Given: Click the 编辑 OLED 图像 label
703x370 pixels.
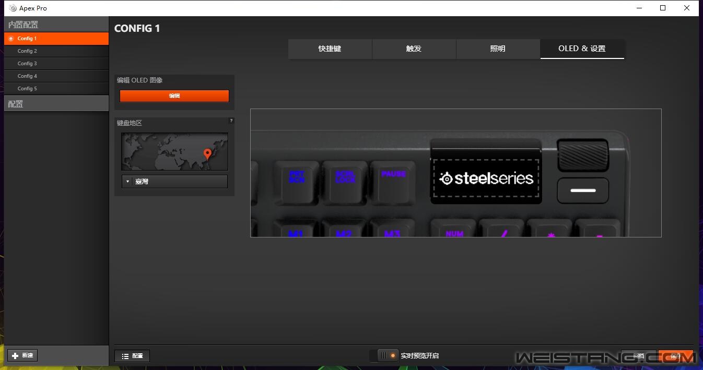Looking at the screenshot, I should (139, 80).
